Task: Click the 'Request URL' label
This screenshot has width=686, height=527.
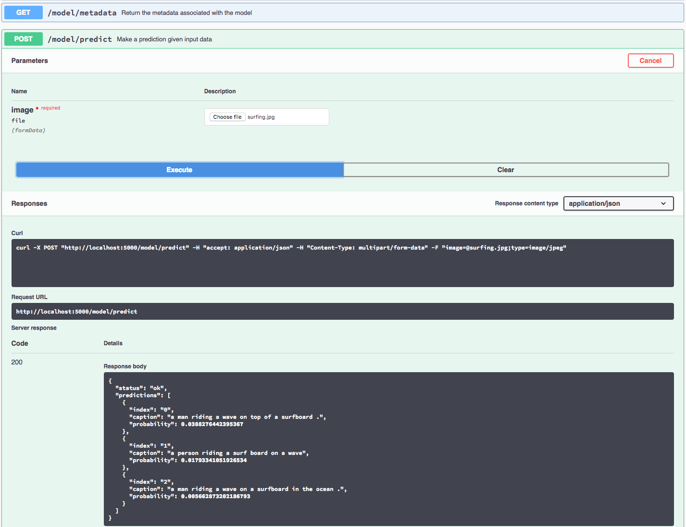Action: click(x=29, y=297)
